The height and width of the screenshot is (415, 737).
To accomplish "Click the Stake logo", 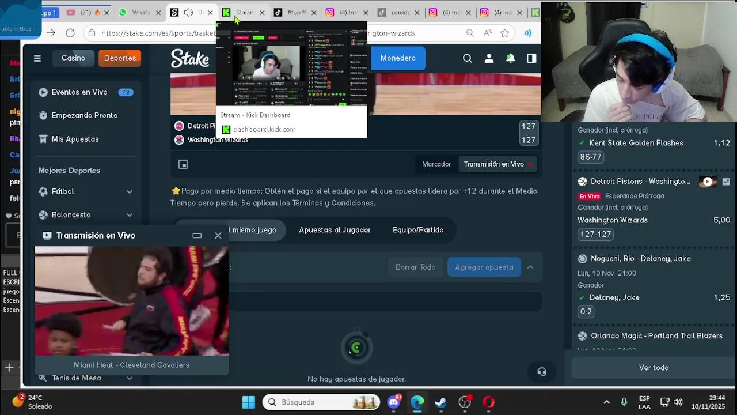I will [x=190, y=58].
